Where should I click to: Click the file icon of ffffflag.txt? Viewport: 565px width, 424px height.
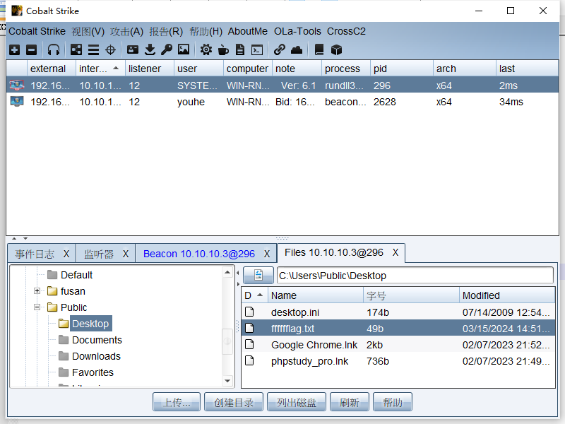[249, 328]
